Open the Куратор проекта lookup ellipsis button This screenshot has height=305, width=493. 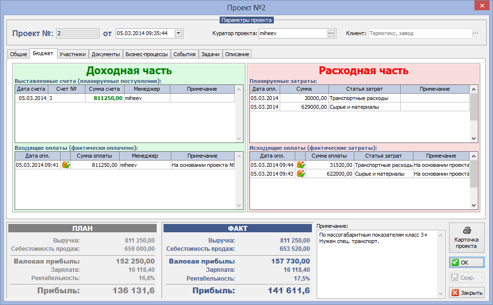click(331, 33)
